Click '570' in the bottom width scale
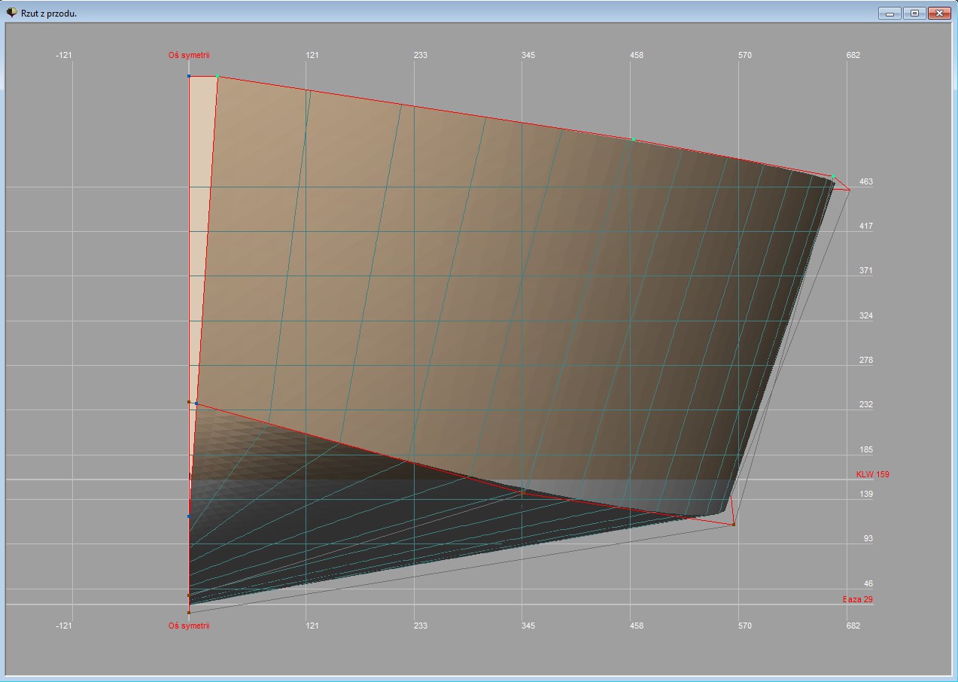 (745, 626)
